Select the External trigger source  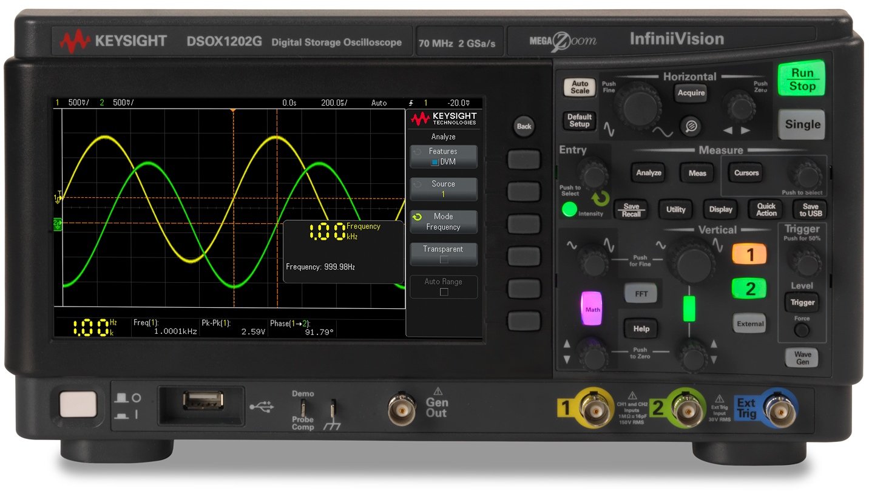pos(749,323)
